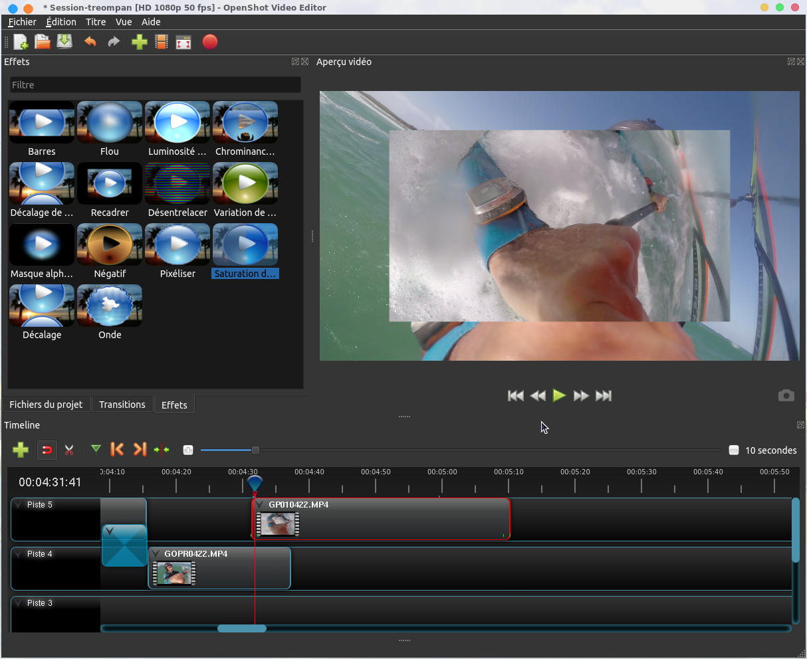Click the new project icon
Image resolution: width=807 pixels, height=659 pixels.
pos(21,43)
